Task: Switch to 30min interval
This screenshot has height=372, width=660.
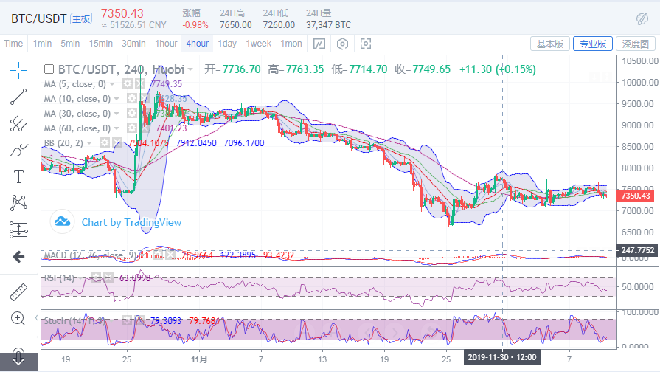Action: point(133,44)
